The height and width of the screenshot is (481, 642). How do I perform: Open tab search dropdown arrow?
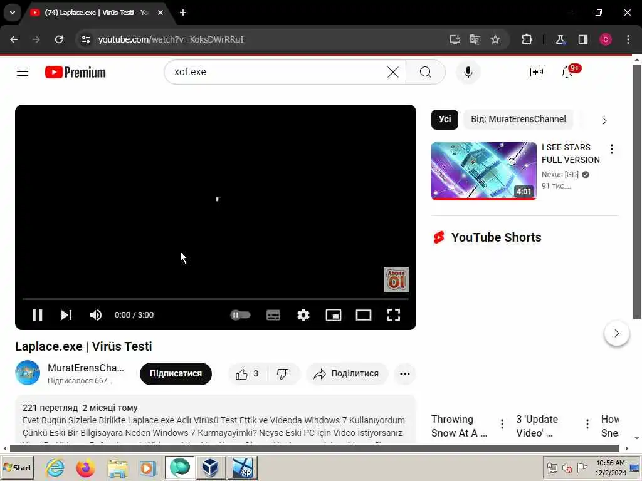coord(13,13)
